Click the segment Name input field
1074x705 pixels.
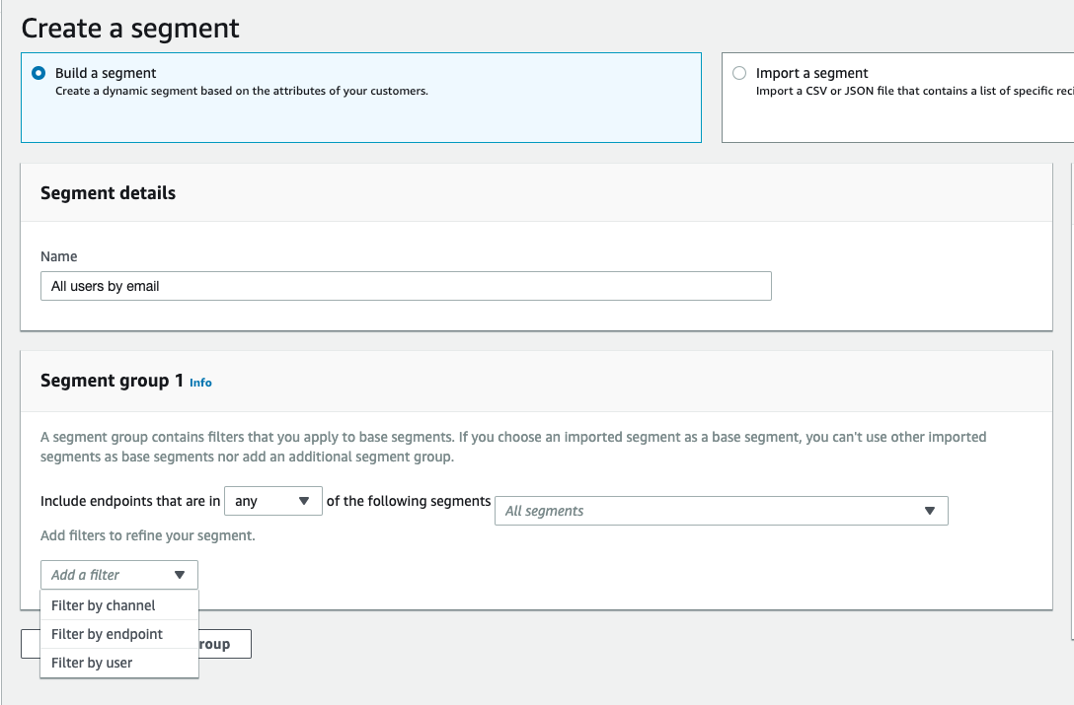[x=406, y=286]
